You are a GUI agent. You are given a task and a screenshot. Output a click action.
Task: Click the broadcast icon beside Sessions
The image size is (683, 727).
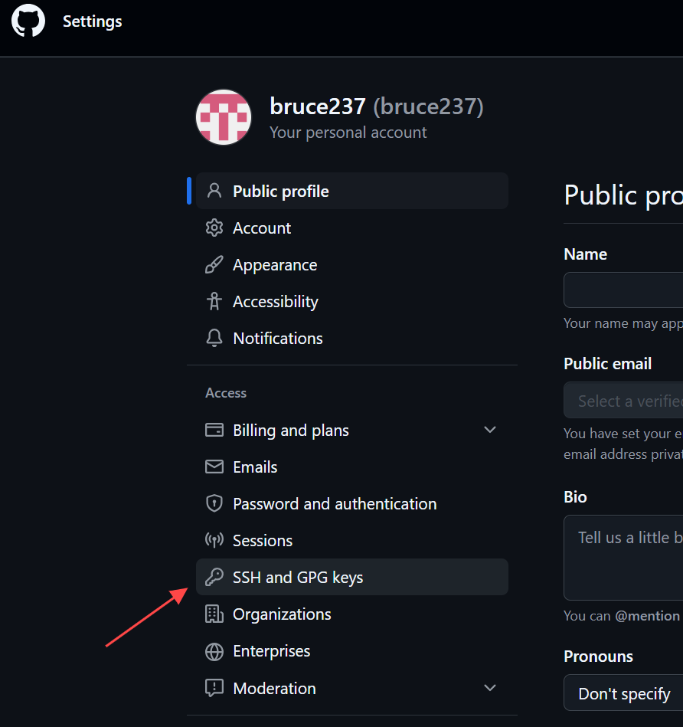click(x=214, y=540)
